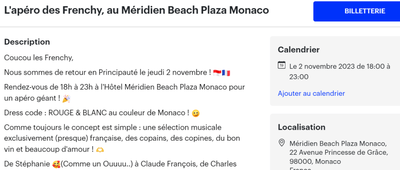Click the Méridien Beach Plaza Monaco address
This screenshot has height=170, width=400.
coord(339,152)
